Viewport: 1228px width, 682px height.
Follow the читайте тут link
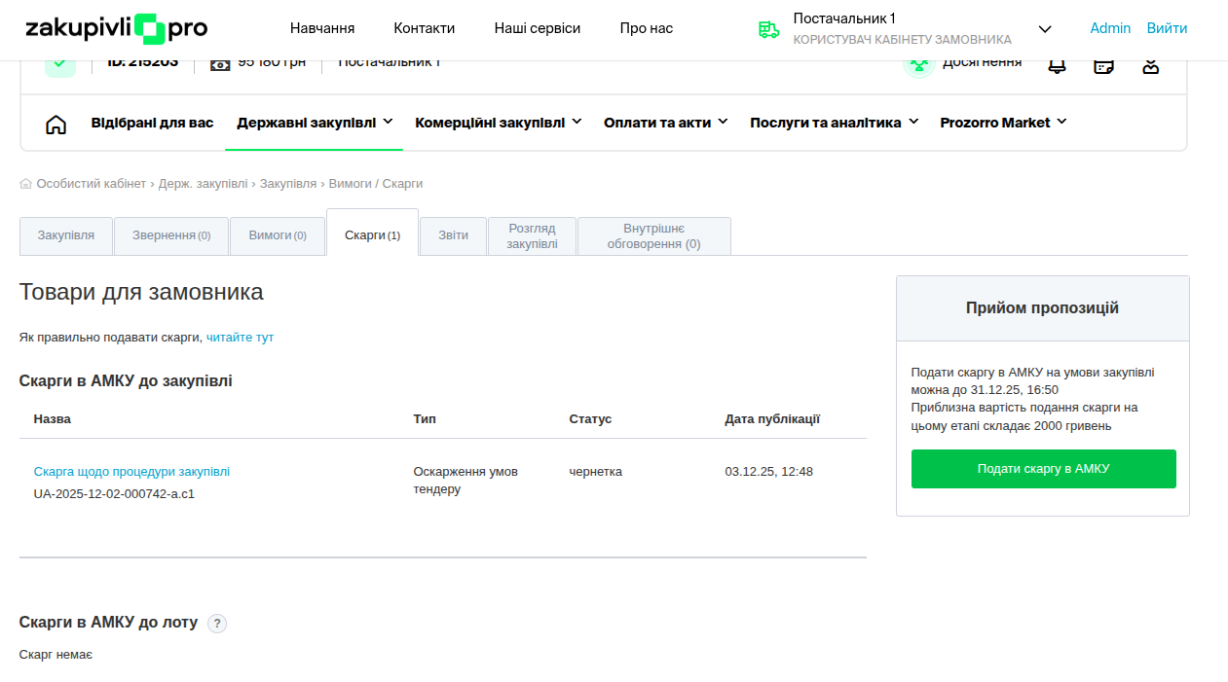240,338
